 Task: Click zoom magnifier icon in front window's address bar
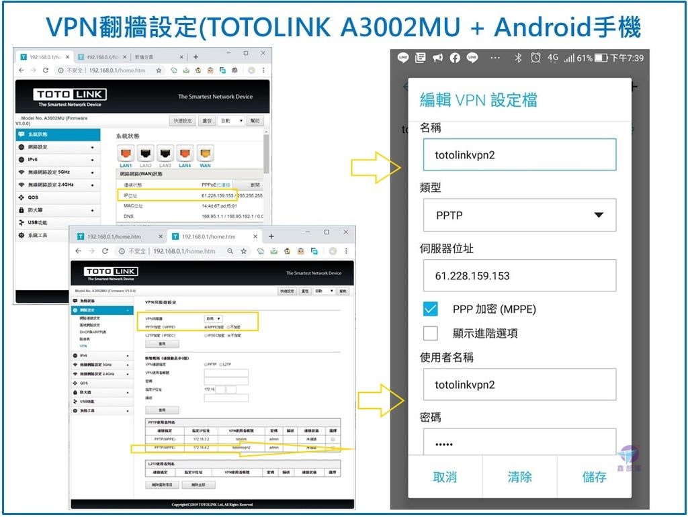pos(230,251)
